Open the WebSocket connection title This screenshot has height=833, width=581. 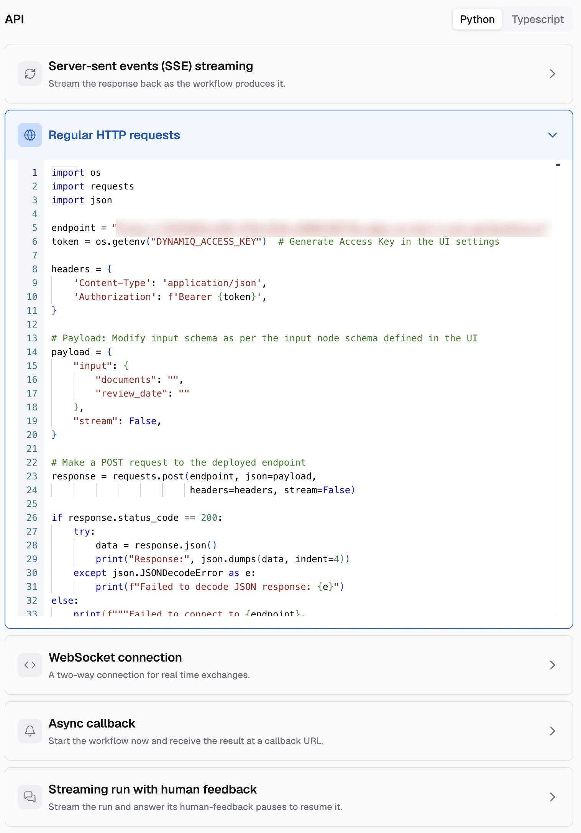coord(115,657)
